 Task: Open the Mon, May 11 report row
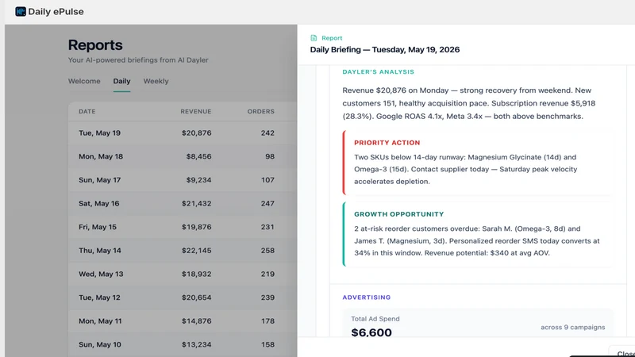[x=183, y=321]
